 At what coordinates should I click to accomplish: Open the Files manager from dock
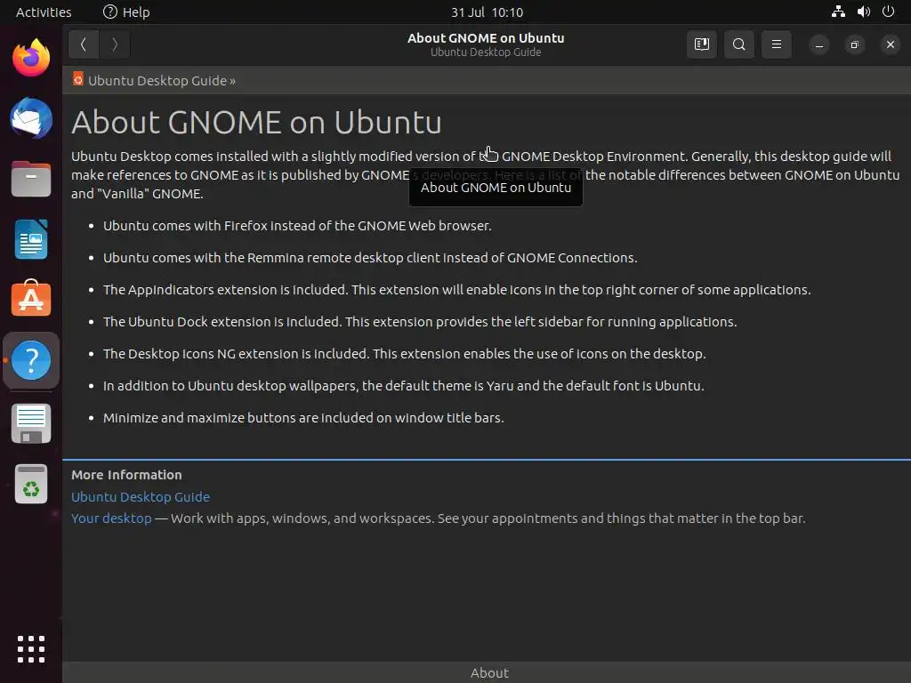click(31, 179)
